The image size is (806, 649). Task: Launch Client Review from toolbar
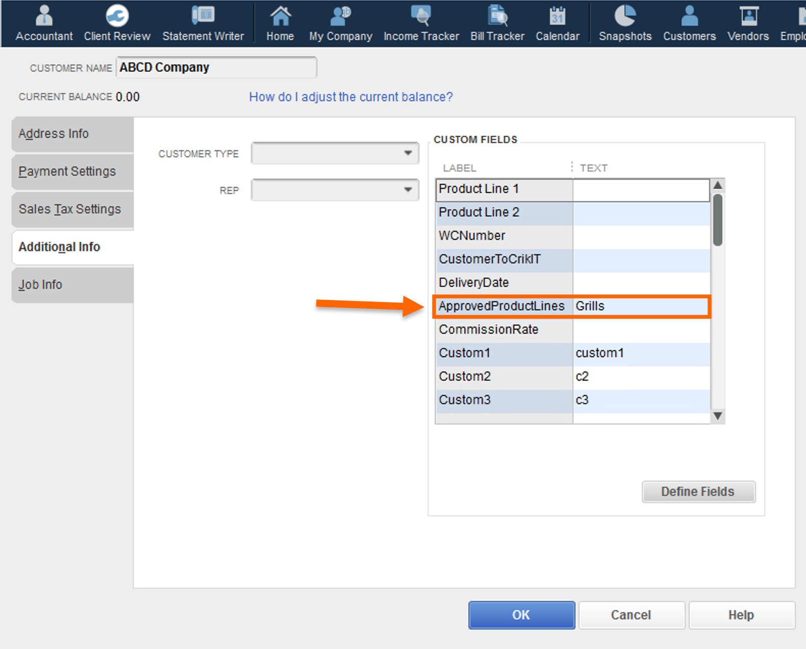(117, 23)
